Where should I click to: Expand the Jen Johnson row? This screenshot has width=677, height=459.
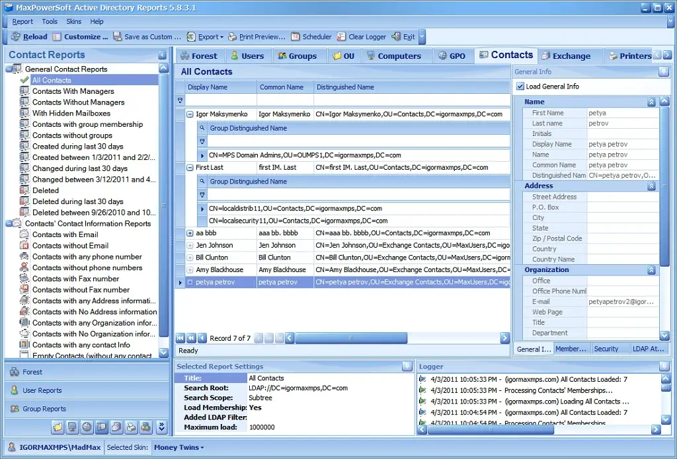(x=190, y=245)
